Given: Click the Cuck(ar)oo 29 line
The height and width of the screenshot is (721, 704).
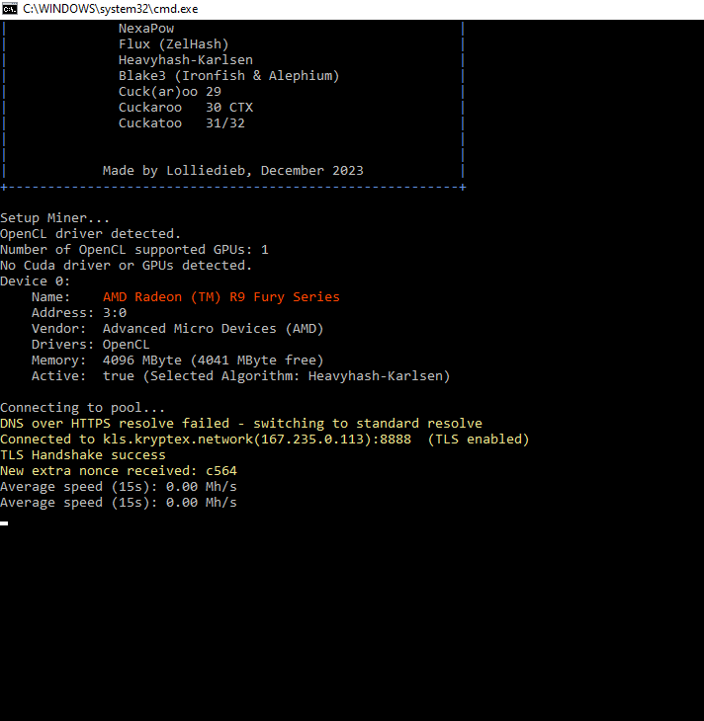Looking at the screenshot, I should (170, 92).
